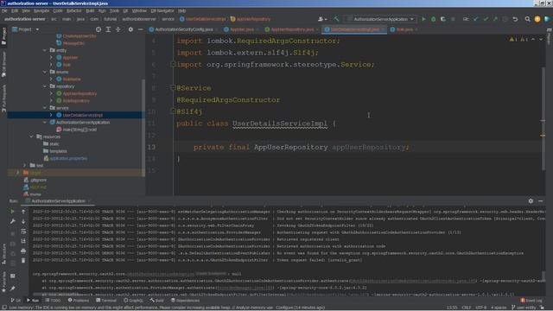Click wrench icon in Run panel
This screenshot has width=553, height=311.
pyautogui.click(x=12, y=221)
